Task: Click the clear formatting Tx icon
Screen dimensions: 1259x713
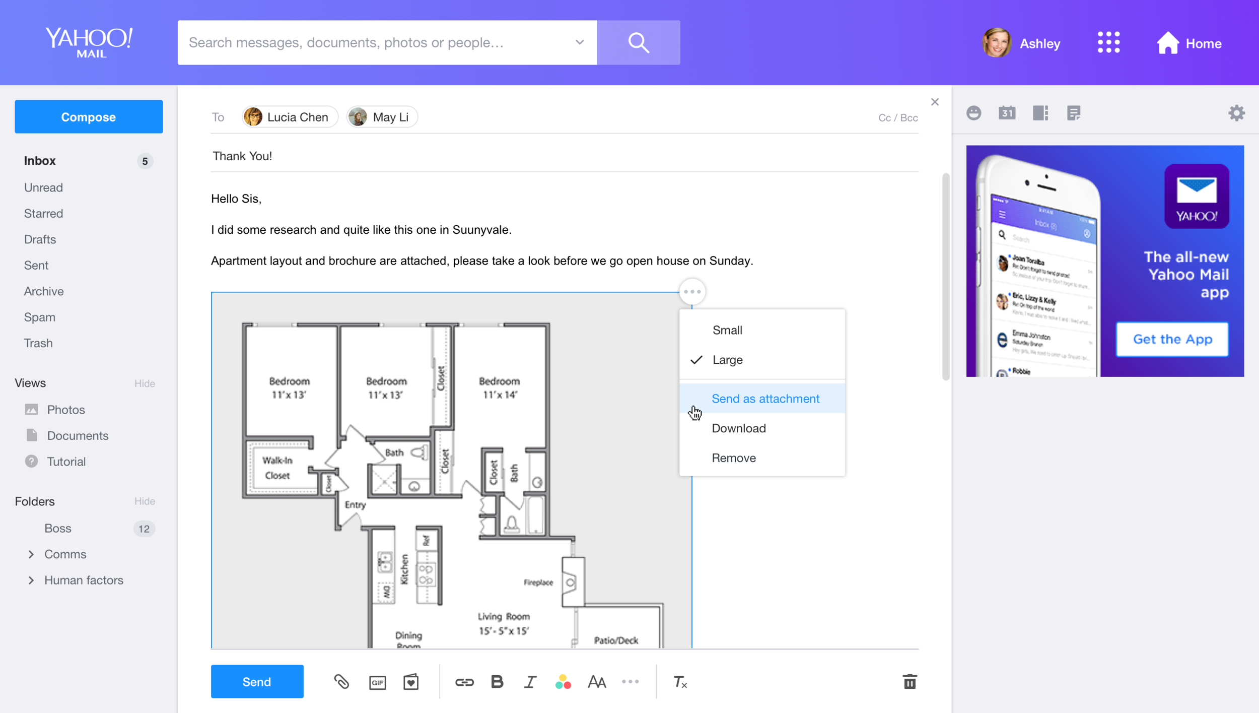Action: click(x=680, y=682)
